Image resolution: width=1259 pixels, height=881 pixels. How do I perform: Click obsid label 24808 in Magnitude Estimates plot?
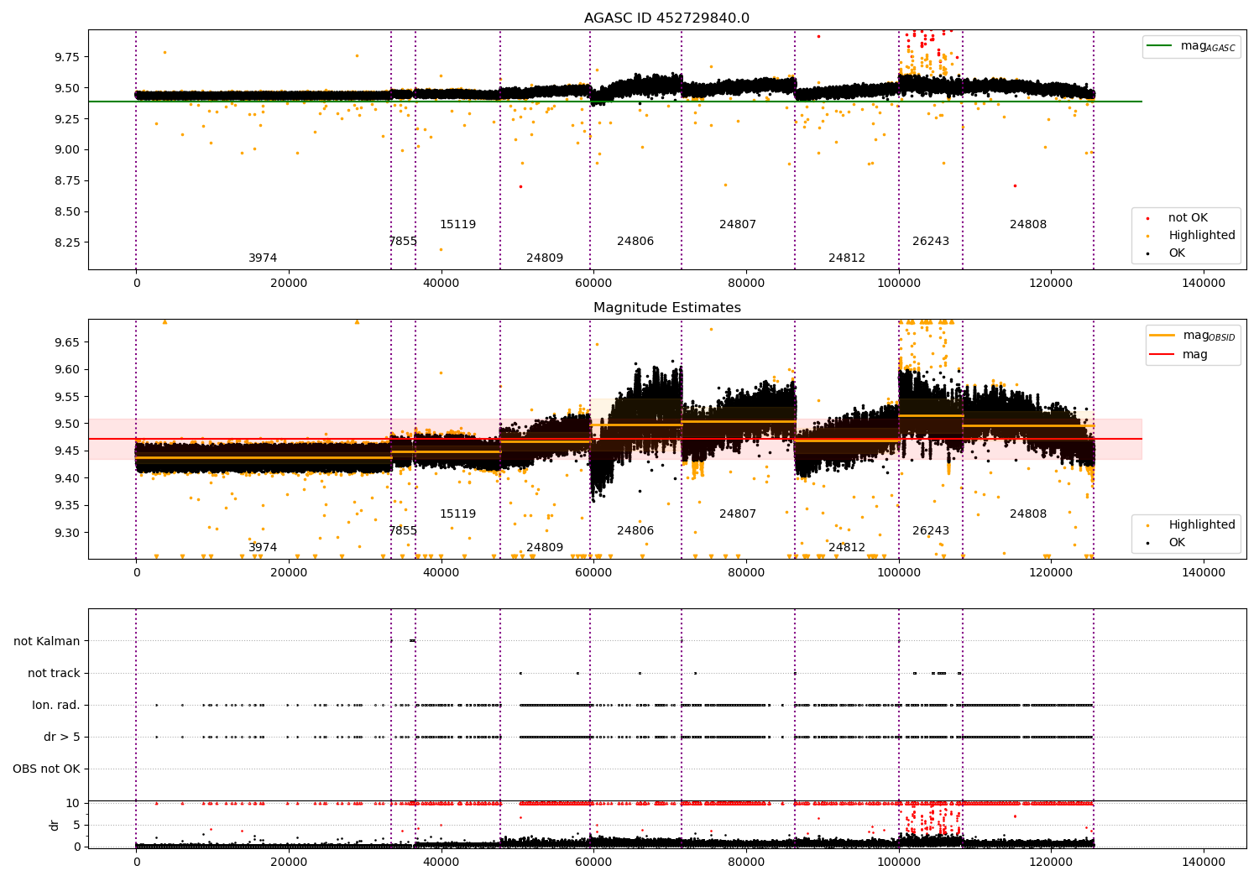coord(1028,514)
